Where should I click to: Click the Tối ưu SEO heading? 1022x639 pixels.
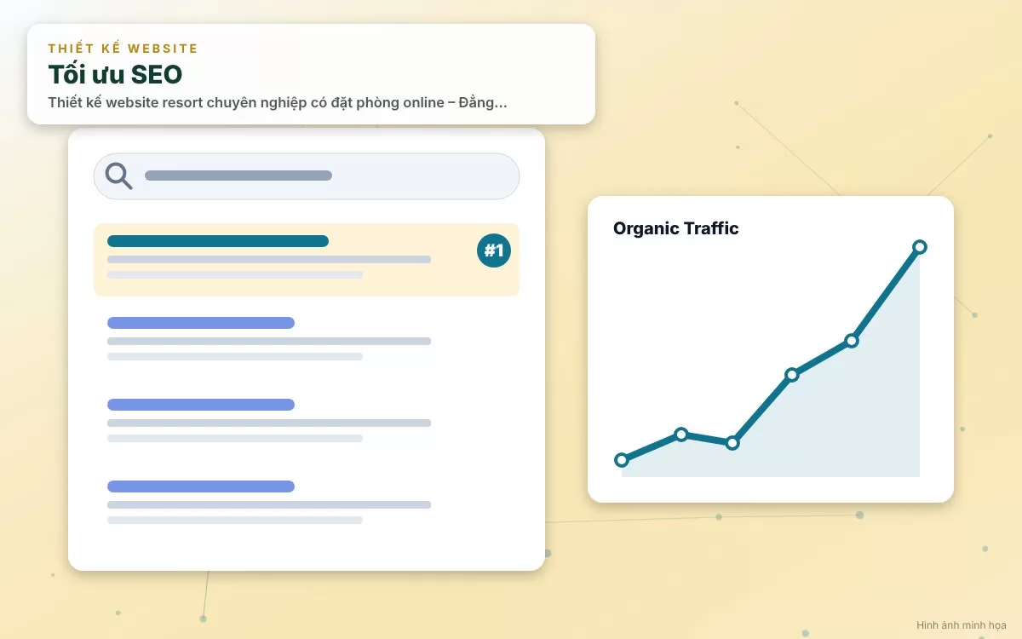(115, 74)
